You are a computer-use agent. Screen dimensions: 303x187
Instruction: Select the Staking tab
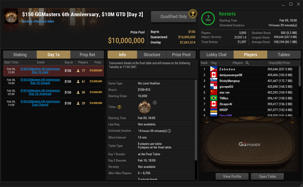(x=20, y=55)
